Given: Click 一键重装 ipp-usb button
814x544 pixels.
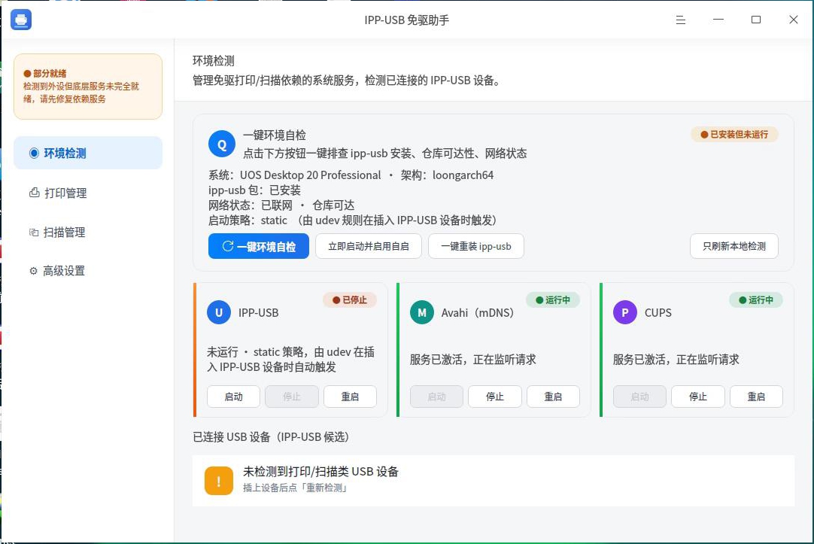Looking at the screenshot, I should coord(476,246).
